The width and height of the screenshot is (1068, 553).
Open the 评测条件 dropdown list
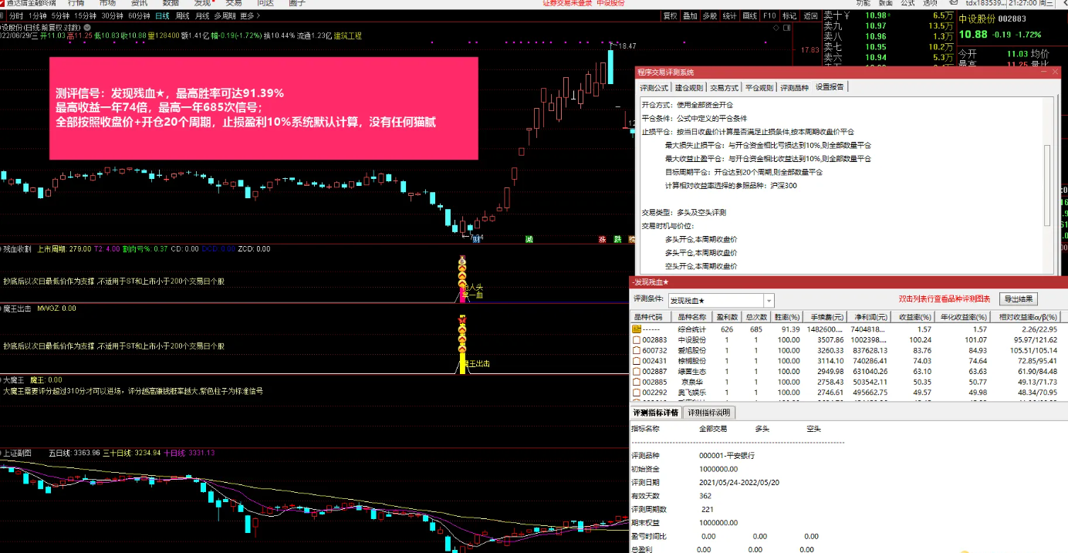[x=769, y=300]
